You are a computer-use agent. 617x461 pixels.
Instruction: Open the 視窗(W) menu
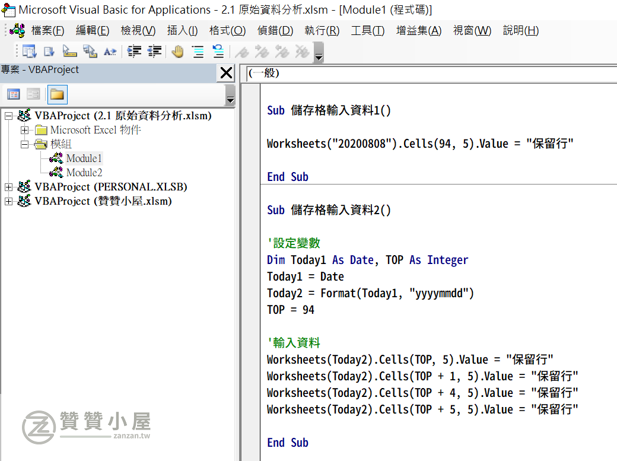tap(472, 30)
